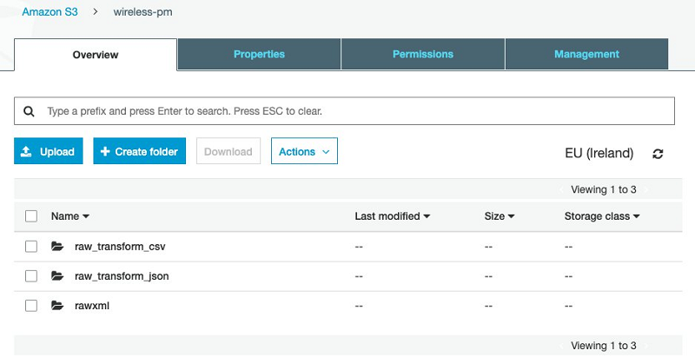This screenshot has height=364, width=695.
Task: Check the raw_transform_csv row checkbox
Action: coord(31,246)
